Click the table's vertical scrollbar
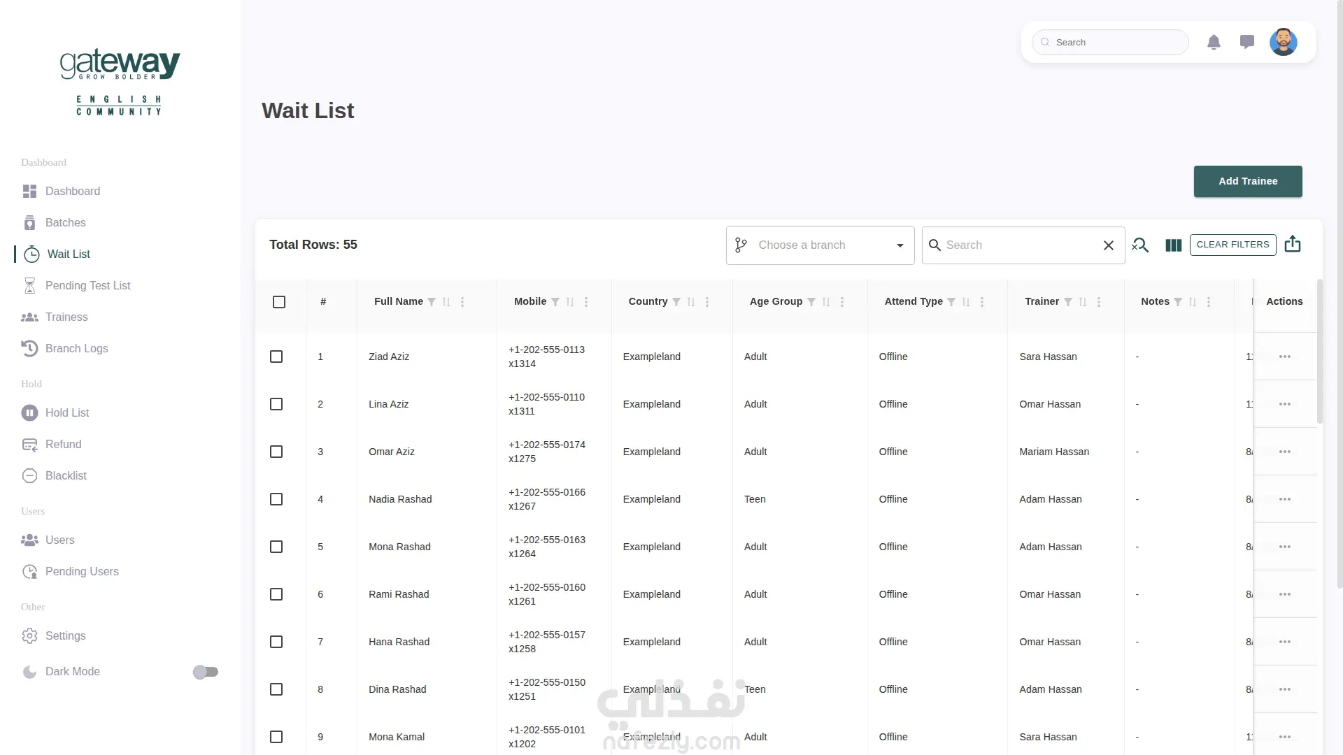The image size is (1343, 755). [1319, 352]
